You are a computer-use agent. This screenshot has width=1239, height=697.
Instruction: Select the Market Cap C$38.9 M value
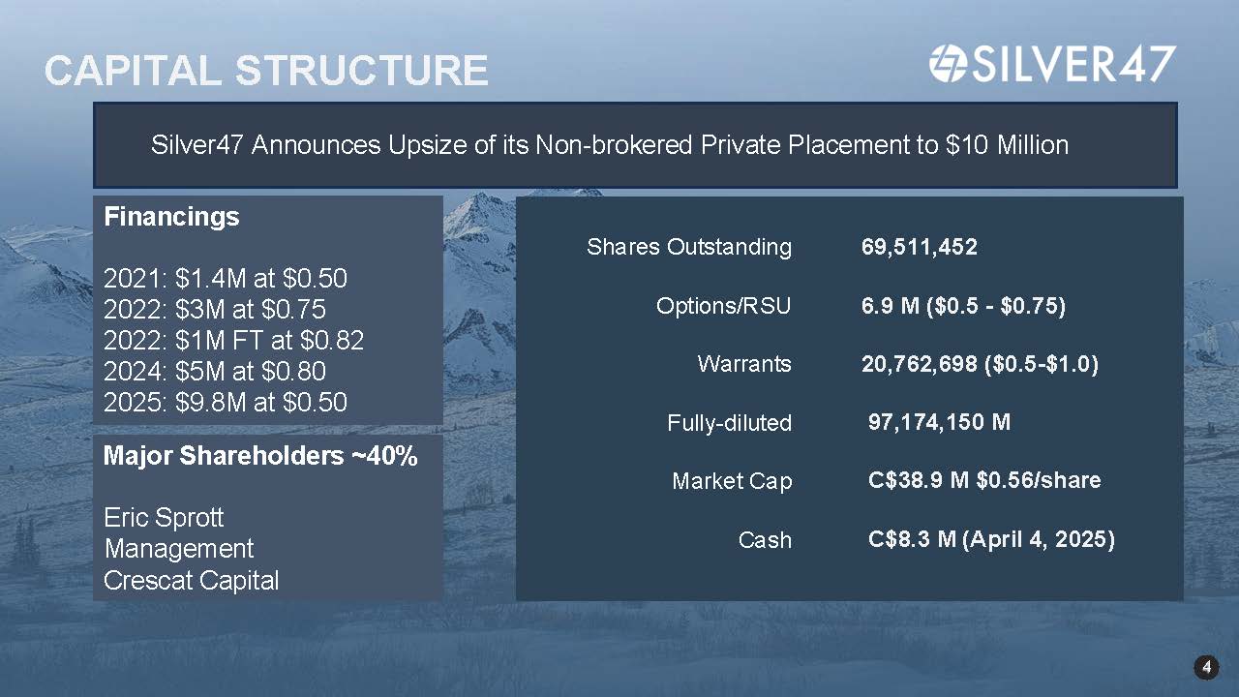(984, 480)
